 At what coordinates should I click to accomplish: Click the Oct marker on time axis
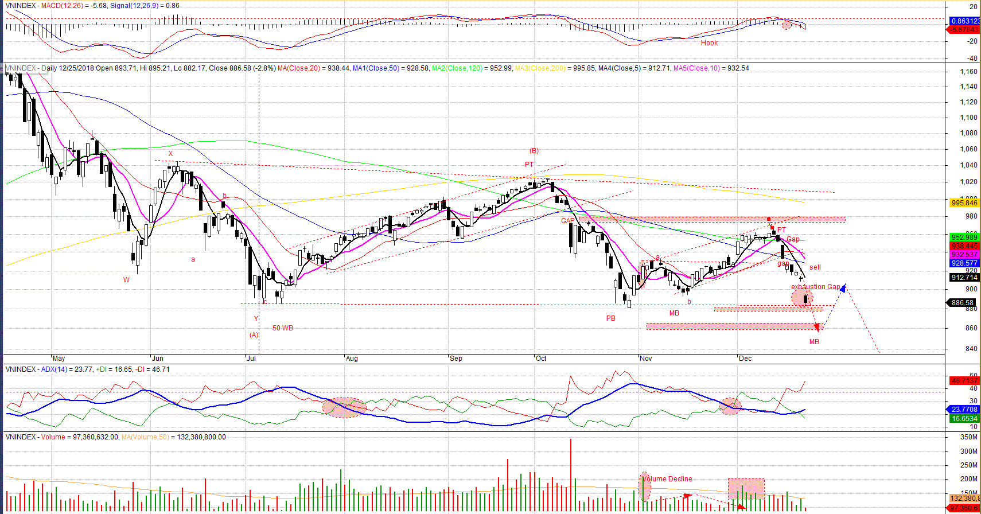(540, 359)
